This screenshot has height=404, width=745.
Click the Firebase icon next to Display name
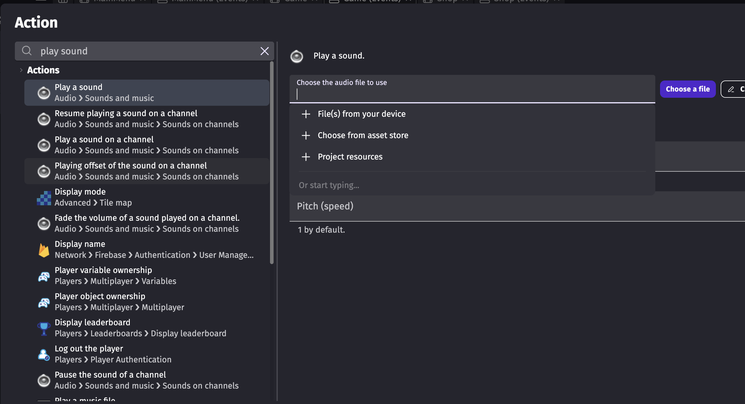click(44, 250)
